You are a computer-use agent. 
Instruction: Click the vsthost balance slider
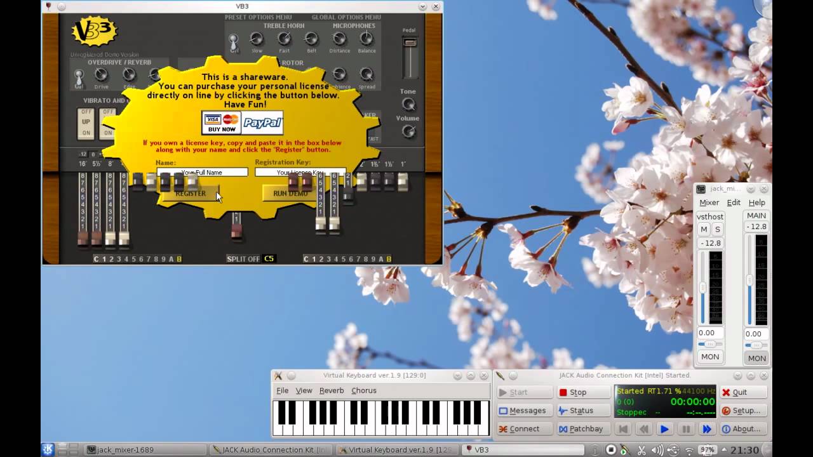click(x=710, y=345)
